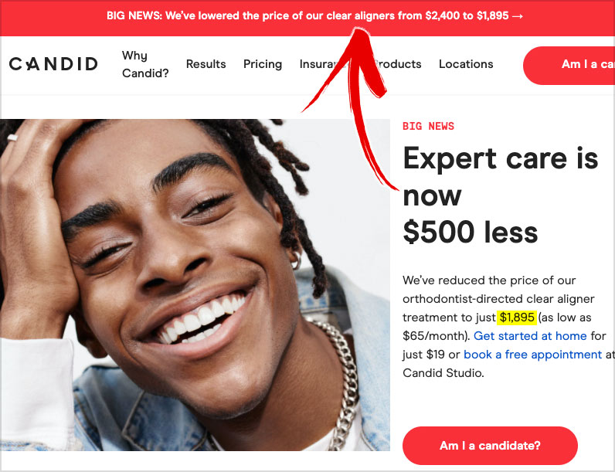Click the 'Candid Studio' text in paragraph
The height and width of the screenshot is (472, 615).
pyautogui.click(x=443, y=373)
